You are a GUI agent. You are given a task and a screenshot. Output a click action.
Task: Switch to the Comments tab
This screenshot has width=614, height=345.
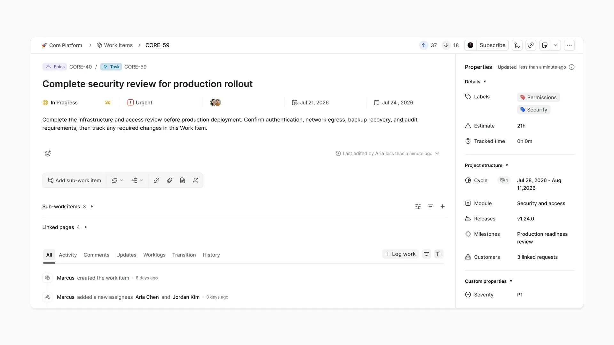coord(96,255)
